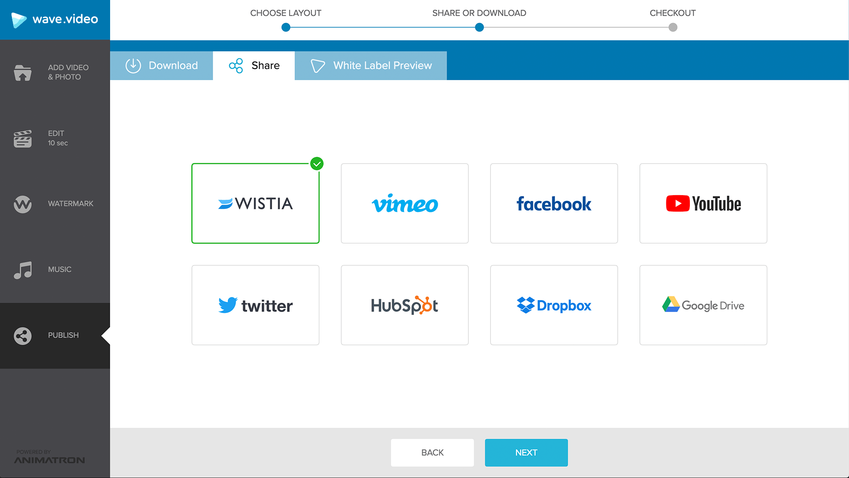Click the Download arrow circle icon
Viewport: 849px width, 478px height.
coord(133,66)
